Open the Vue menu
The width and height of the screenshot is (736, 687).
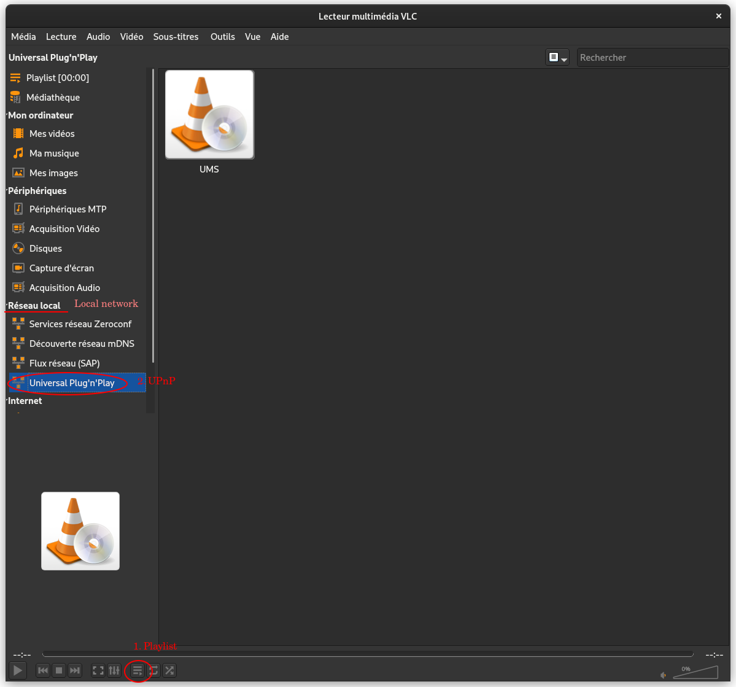click(252, 37)
